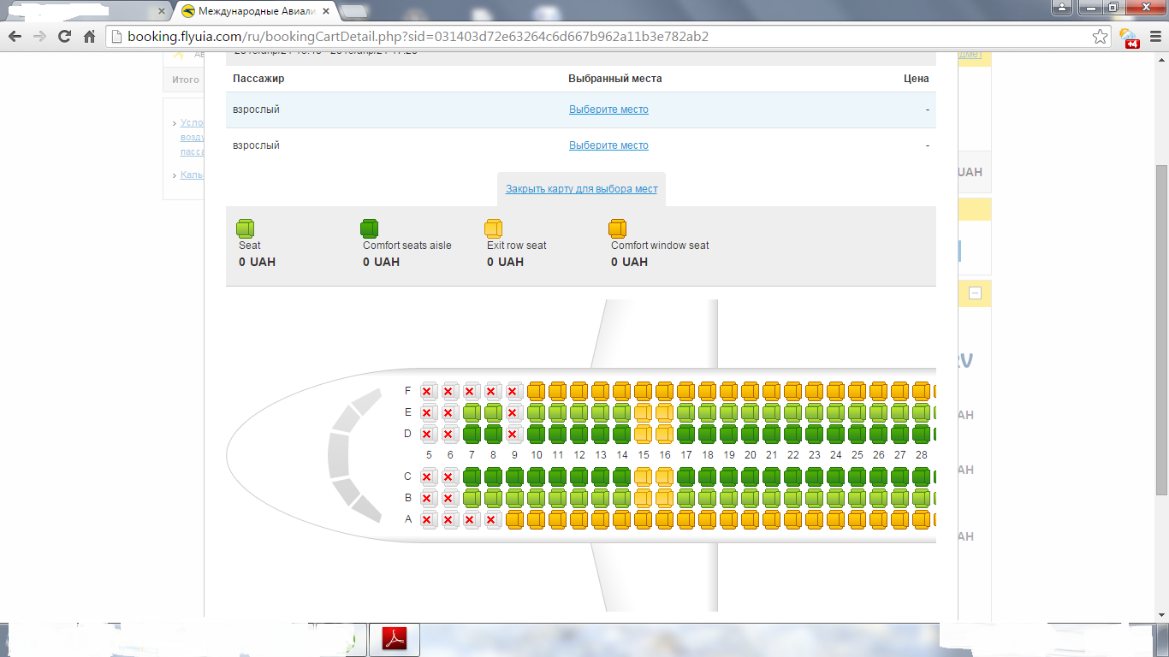Choose aisle seat 7C

coord(472,476)
